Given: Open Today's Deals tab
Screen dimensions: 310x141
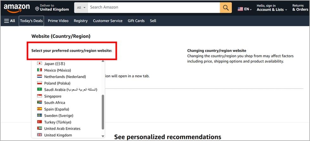Looking at the screenshot, I should click(31, 21).
